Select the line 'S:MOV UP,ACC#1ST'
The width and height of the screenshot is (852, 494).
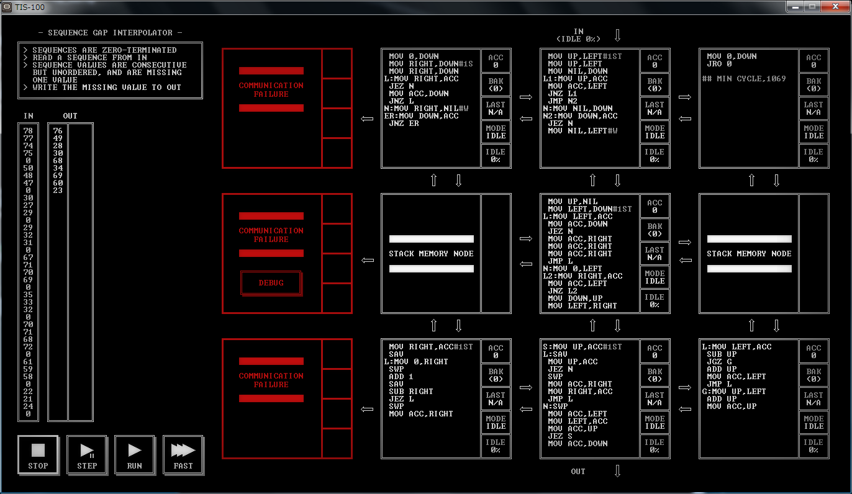(x=582, y=347)
